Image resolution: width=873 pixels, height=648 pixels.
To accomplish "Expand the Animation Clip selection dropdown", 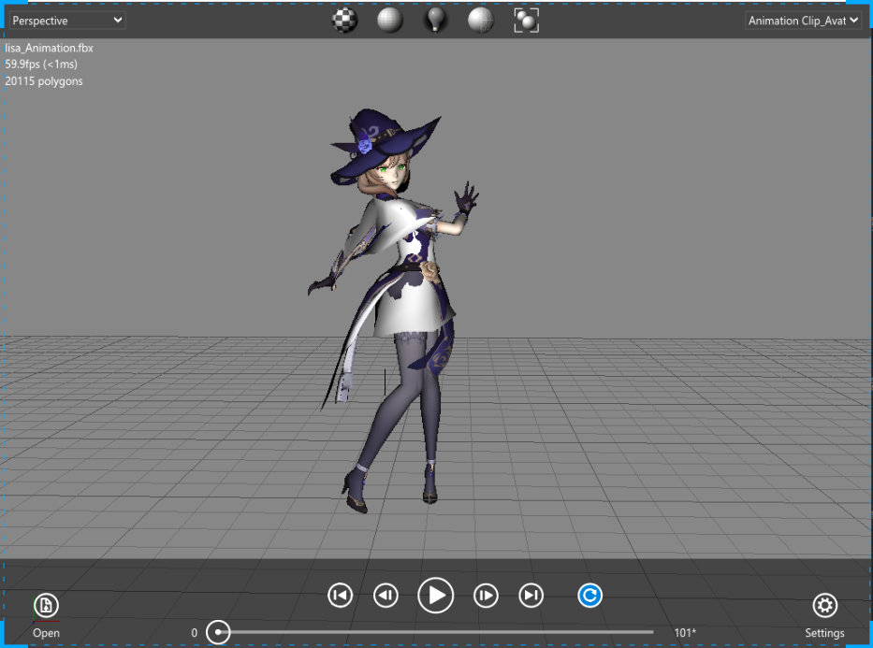I will point(803,21).
